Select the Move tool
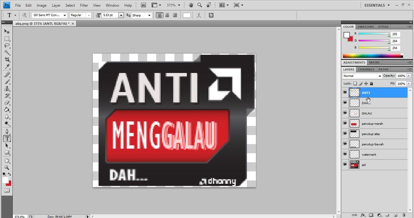 tap(7, 32)
